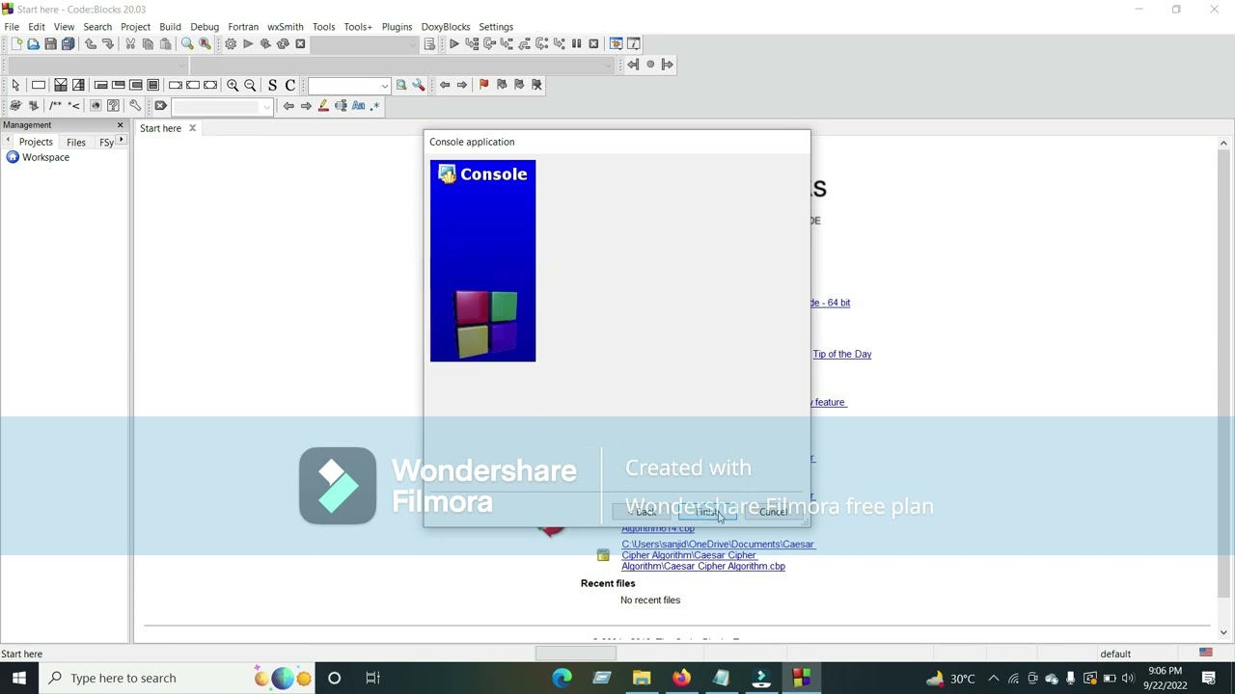Select the Workspace tree item

click(45, 157)
